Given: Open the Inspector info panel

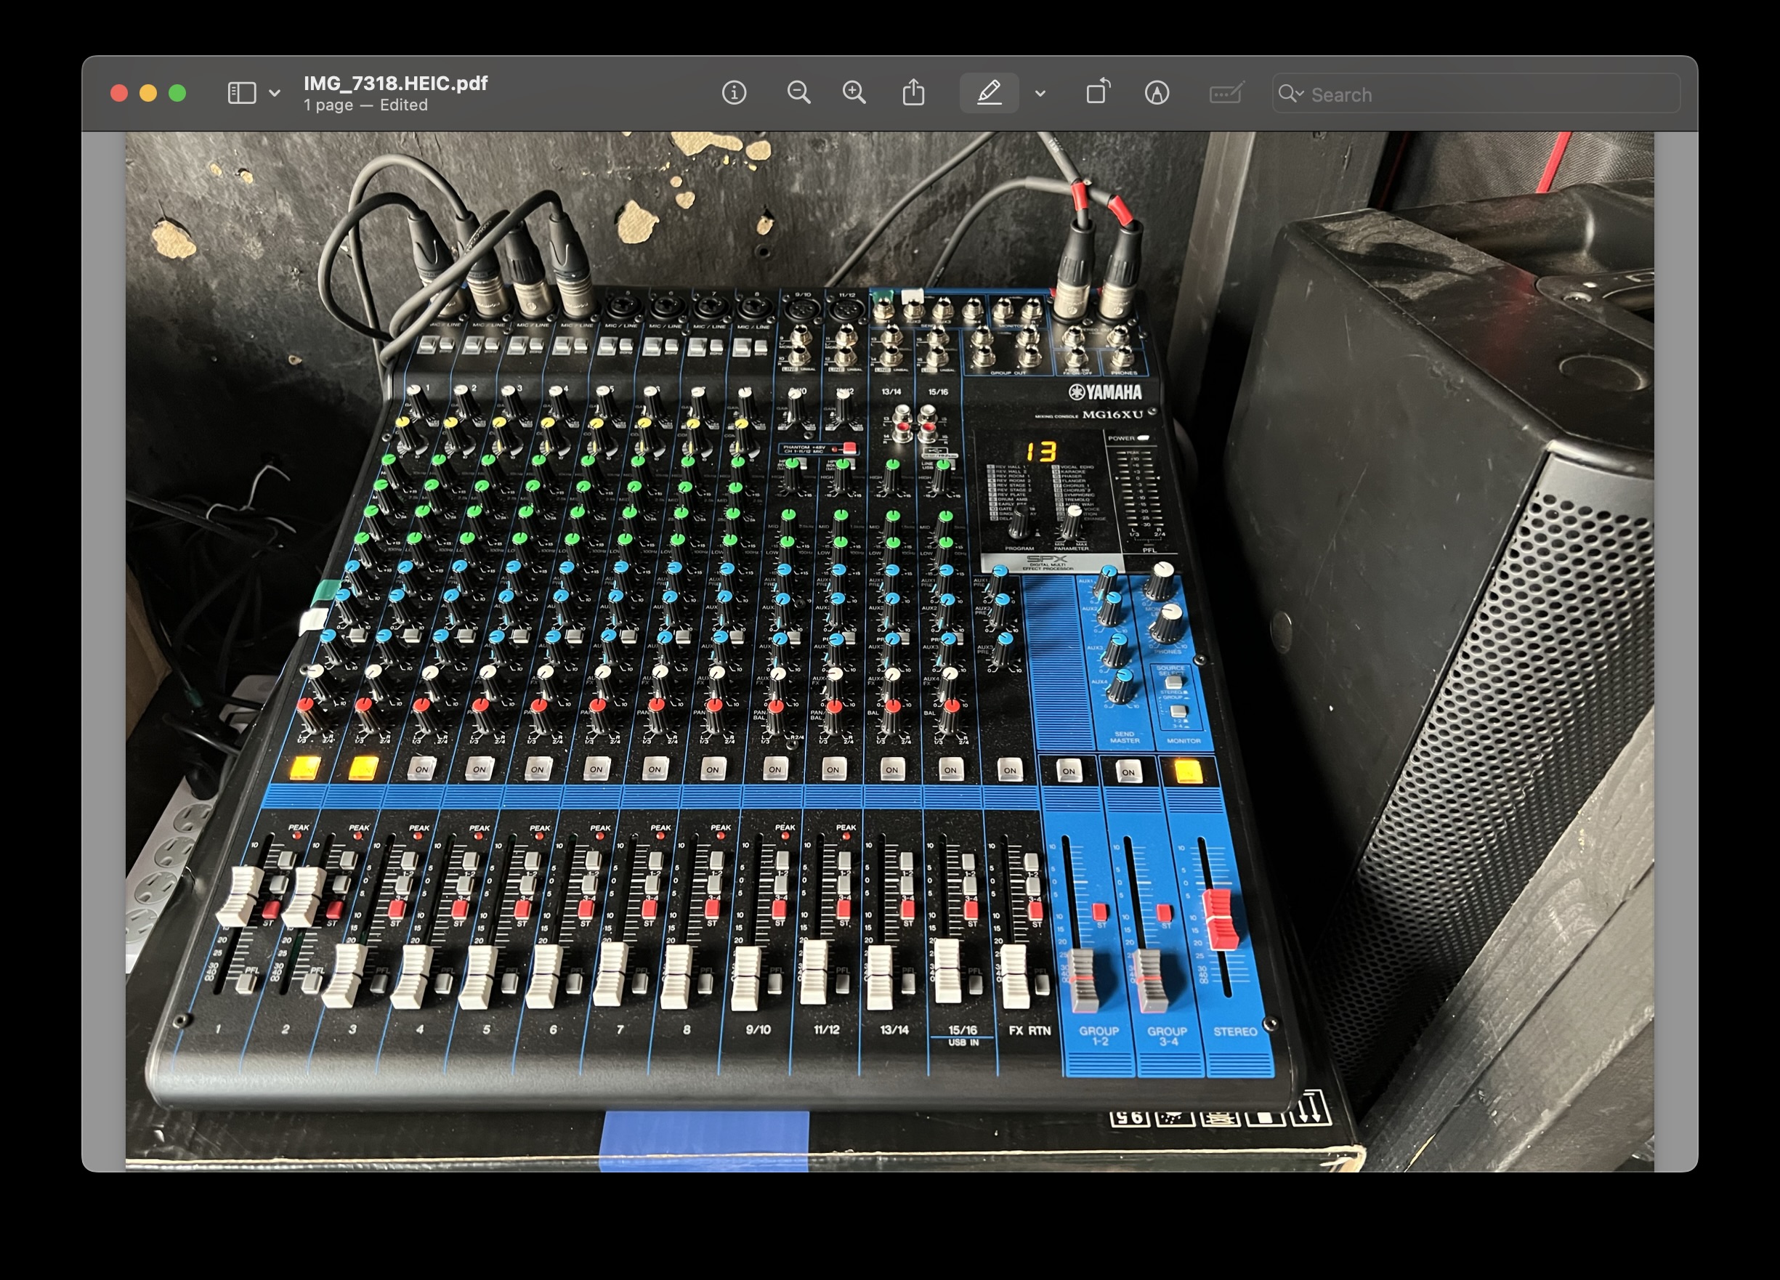Looking at the screenshot, I should tap(734, 94).
